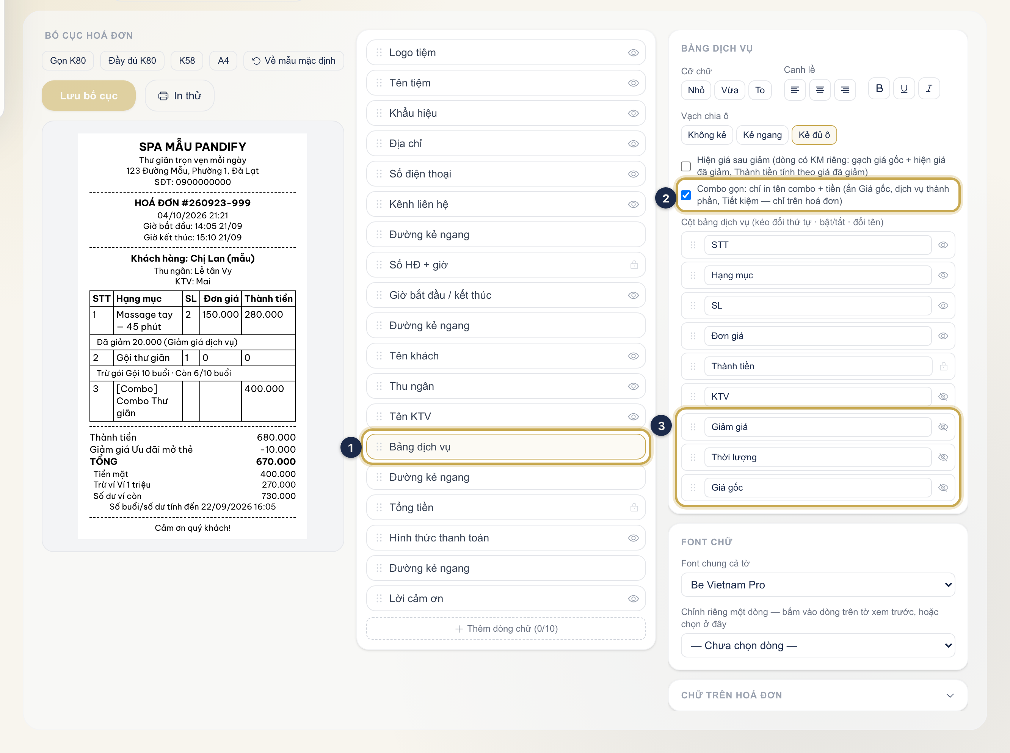The image size is (1010, 753).
Task: Click drag handle of Lời cảm ơn row
Action: 379,598
